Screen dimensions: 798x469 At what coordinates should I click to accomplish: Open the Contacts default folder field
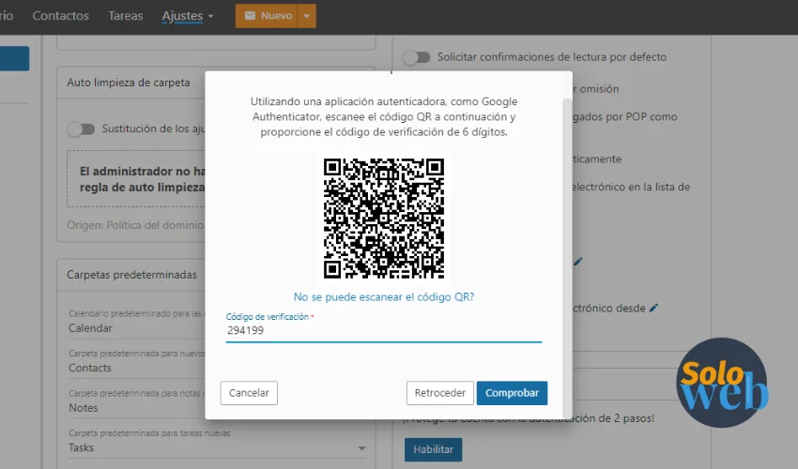(x=136, y=368)
